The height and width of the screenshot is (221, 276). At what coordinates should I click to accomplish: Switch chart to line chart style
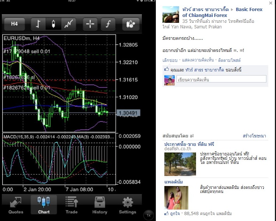point(69,24)
